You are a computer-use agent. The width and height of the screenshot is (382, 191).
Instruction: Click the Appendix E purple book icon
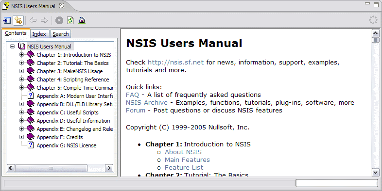click(31, 129)
